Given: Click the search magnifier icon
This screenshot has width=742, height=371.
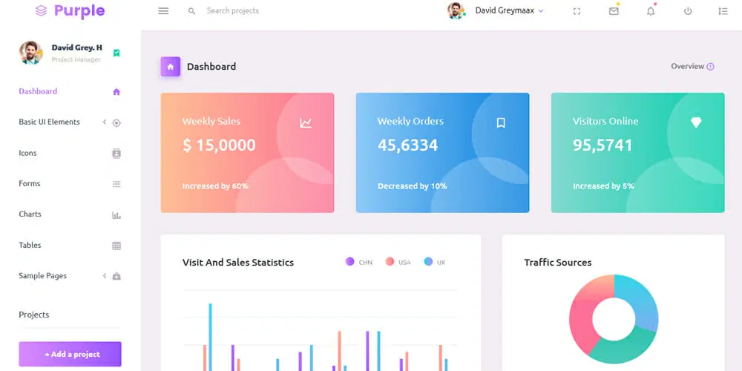Looking at the screenshot, I should [x=191, y=11].
